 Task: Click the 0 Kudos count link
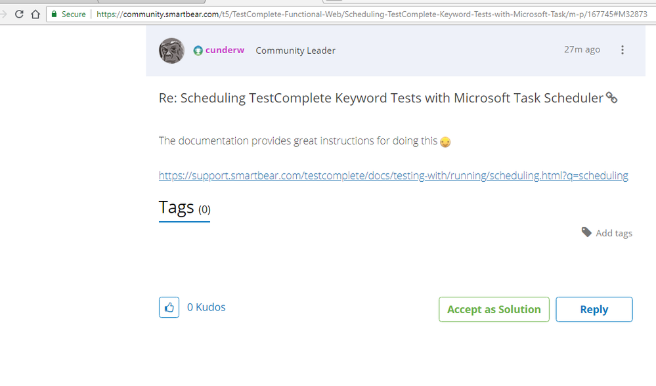[206, 307]
